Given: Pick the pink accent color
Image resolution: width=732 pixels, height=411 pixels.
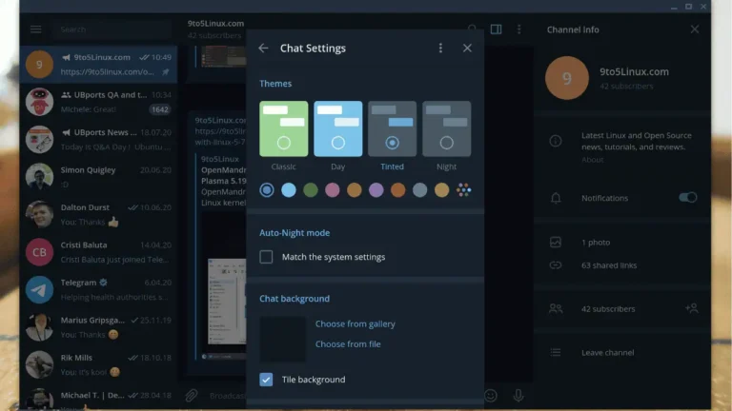Looking at the screenshot, I should (x=333, y=190).
